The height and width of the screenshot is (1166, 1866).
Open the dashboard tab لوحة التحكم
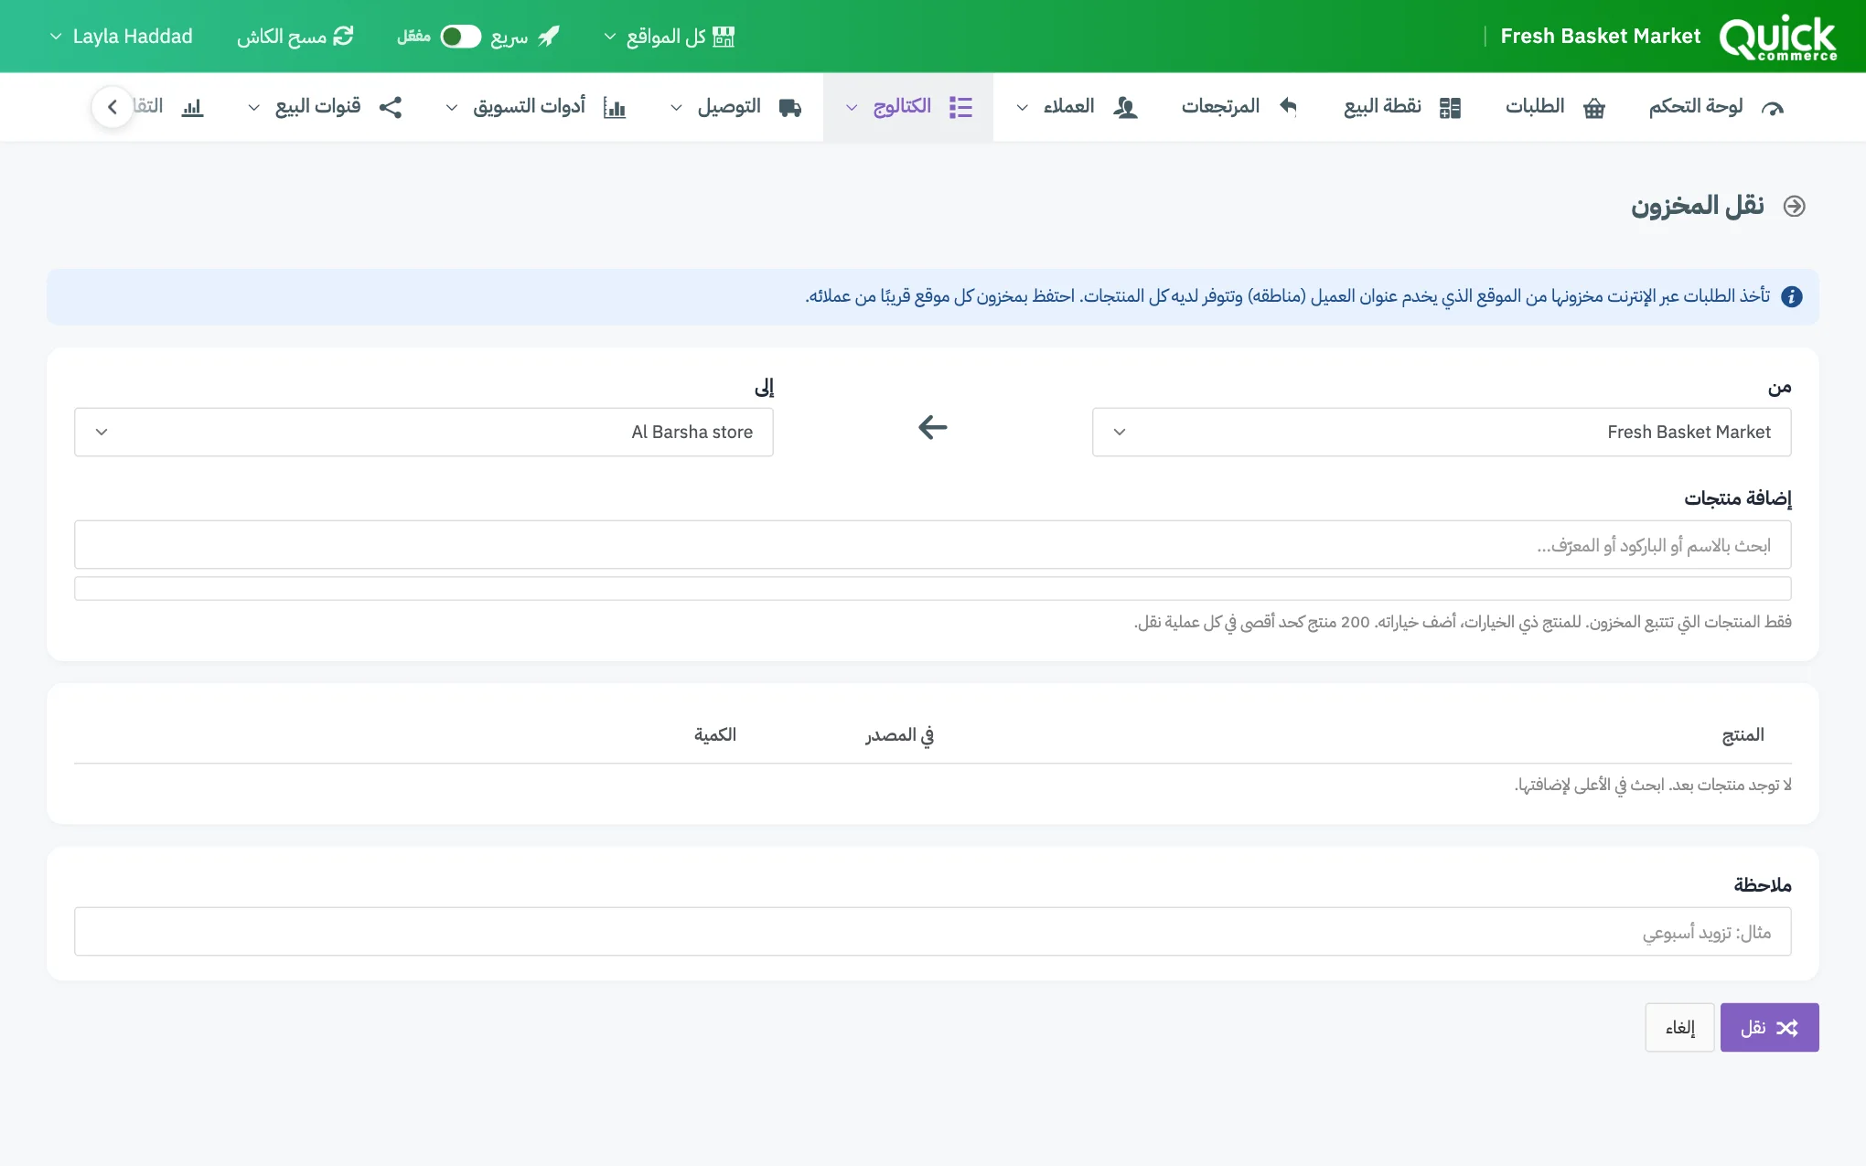(x=1716, y=107)
